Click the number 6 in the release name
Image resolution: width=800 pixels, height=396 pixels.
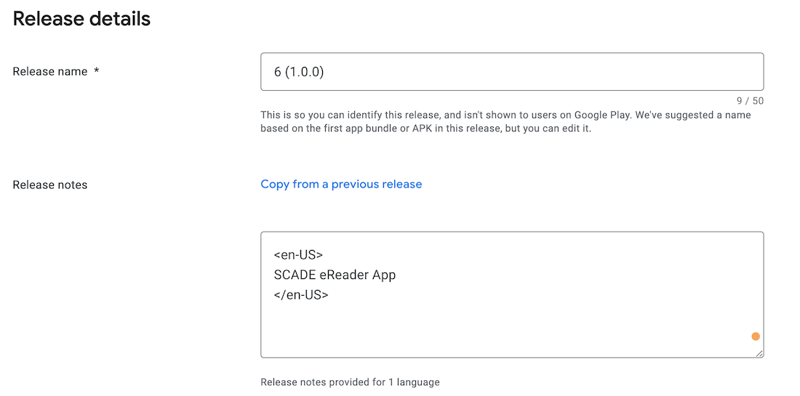coord(278,72)
